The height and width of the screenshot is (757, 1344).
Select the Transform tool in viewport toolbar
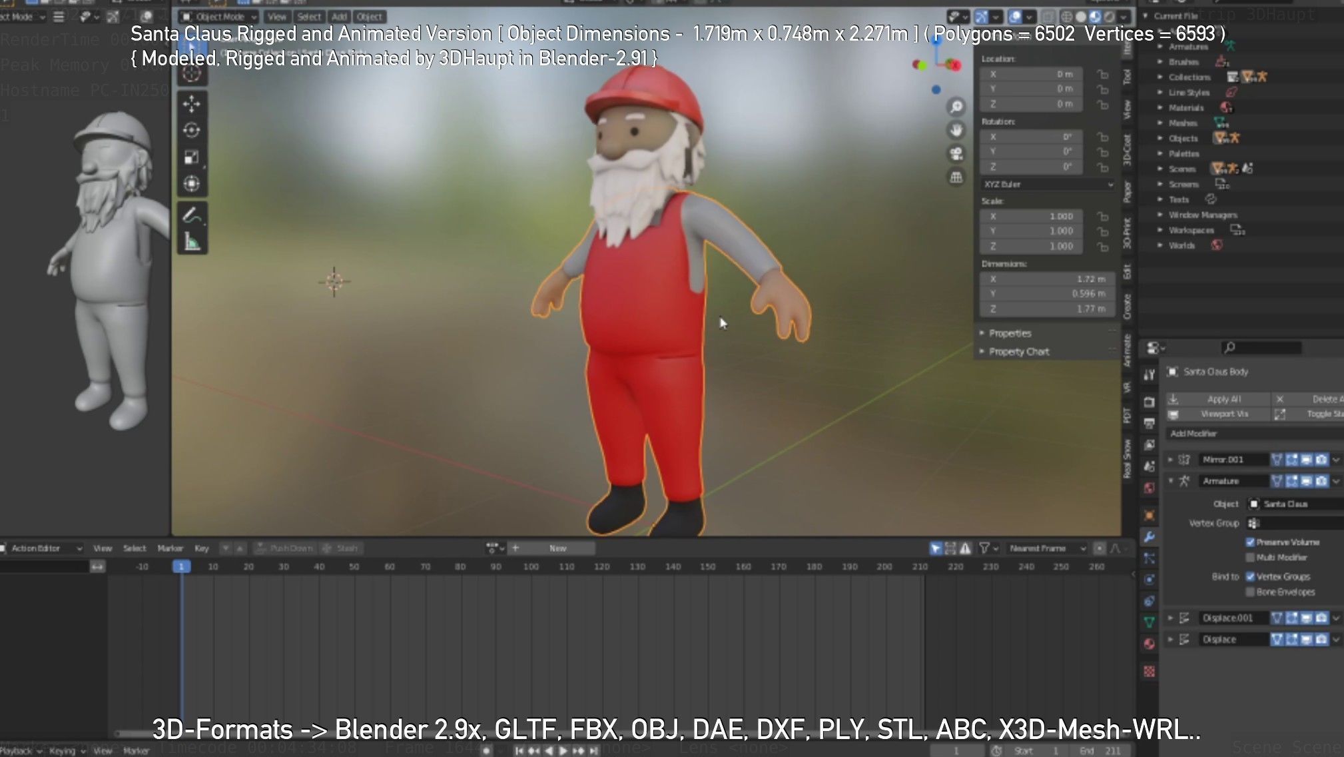tap(192, 184)
